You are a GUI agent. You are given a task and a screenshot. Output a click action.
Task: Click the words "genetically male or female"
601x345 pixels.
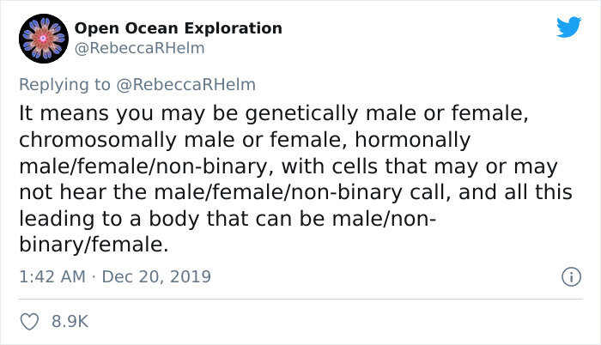(386, 114)
